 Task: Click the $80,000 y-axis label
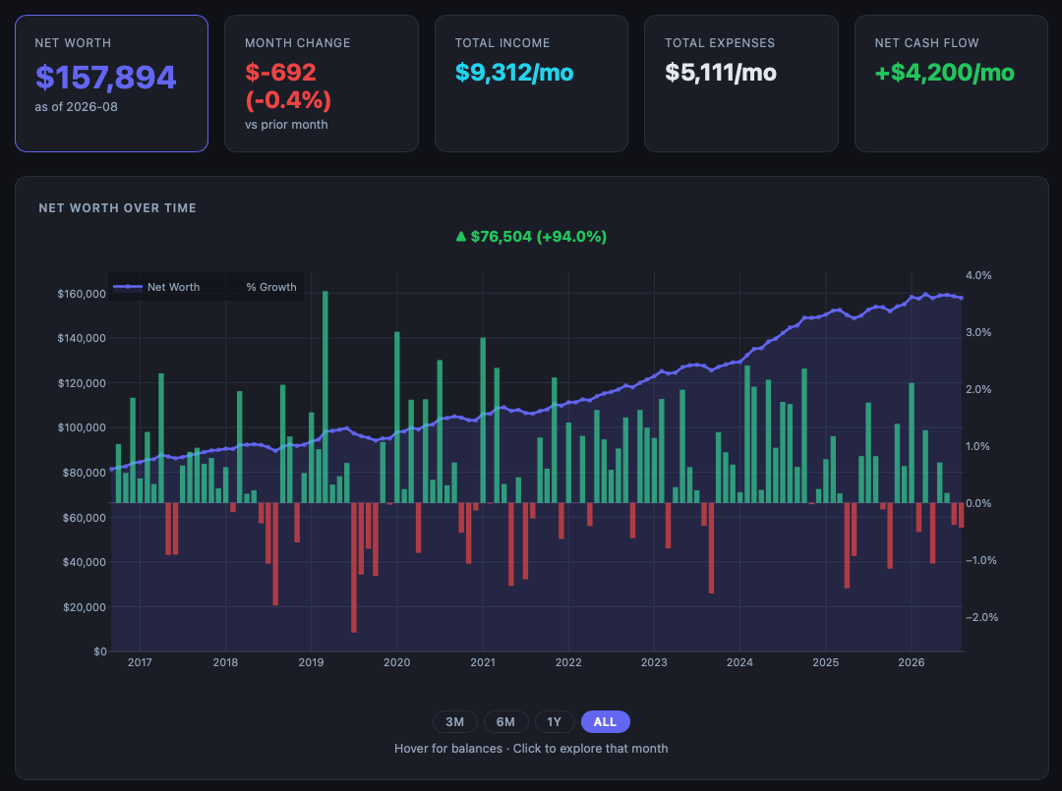pos(85,473)
